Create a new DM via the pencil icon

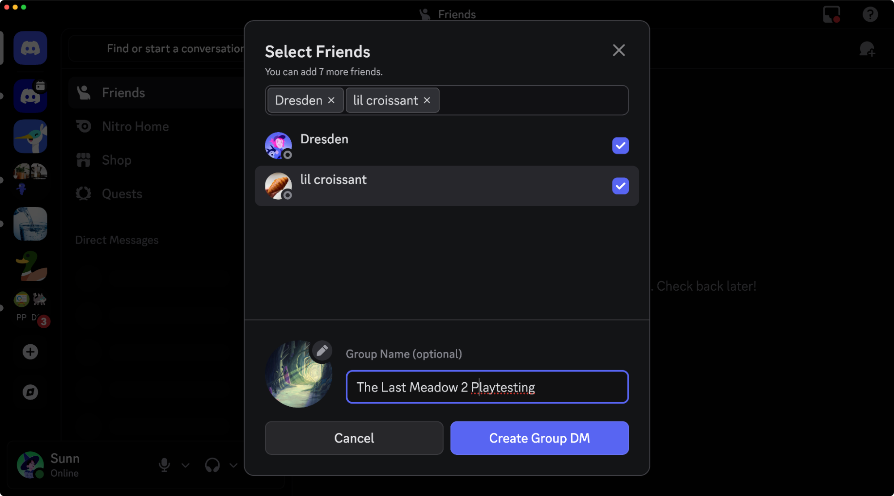(x=868, y=48)
